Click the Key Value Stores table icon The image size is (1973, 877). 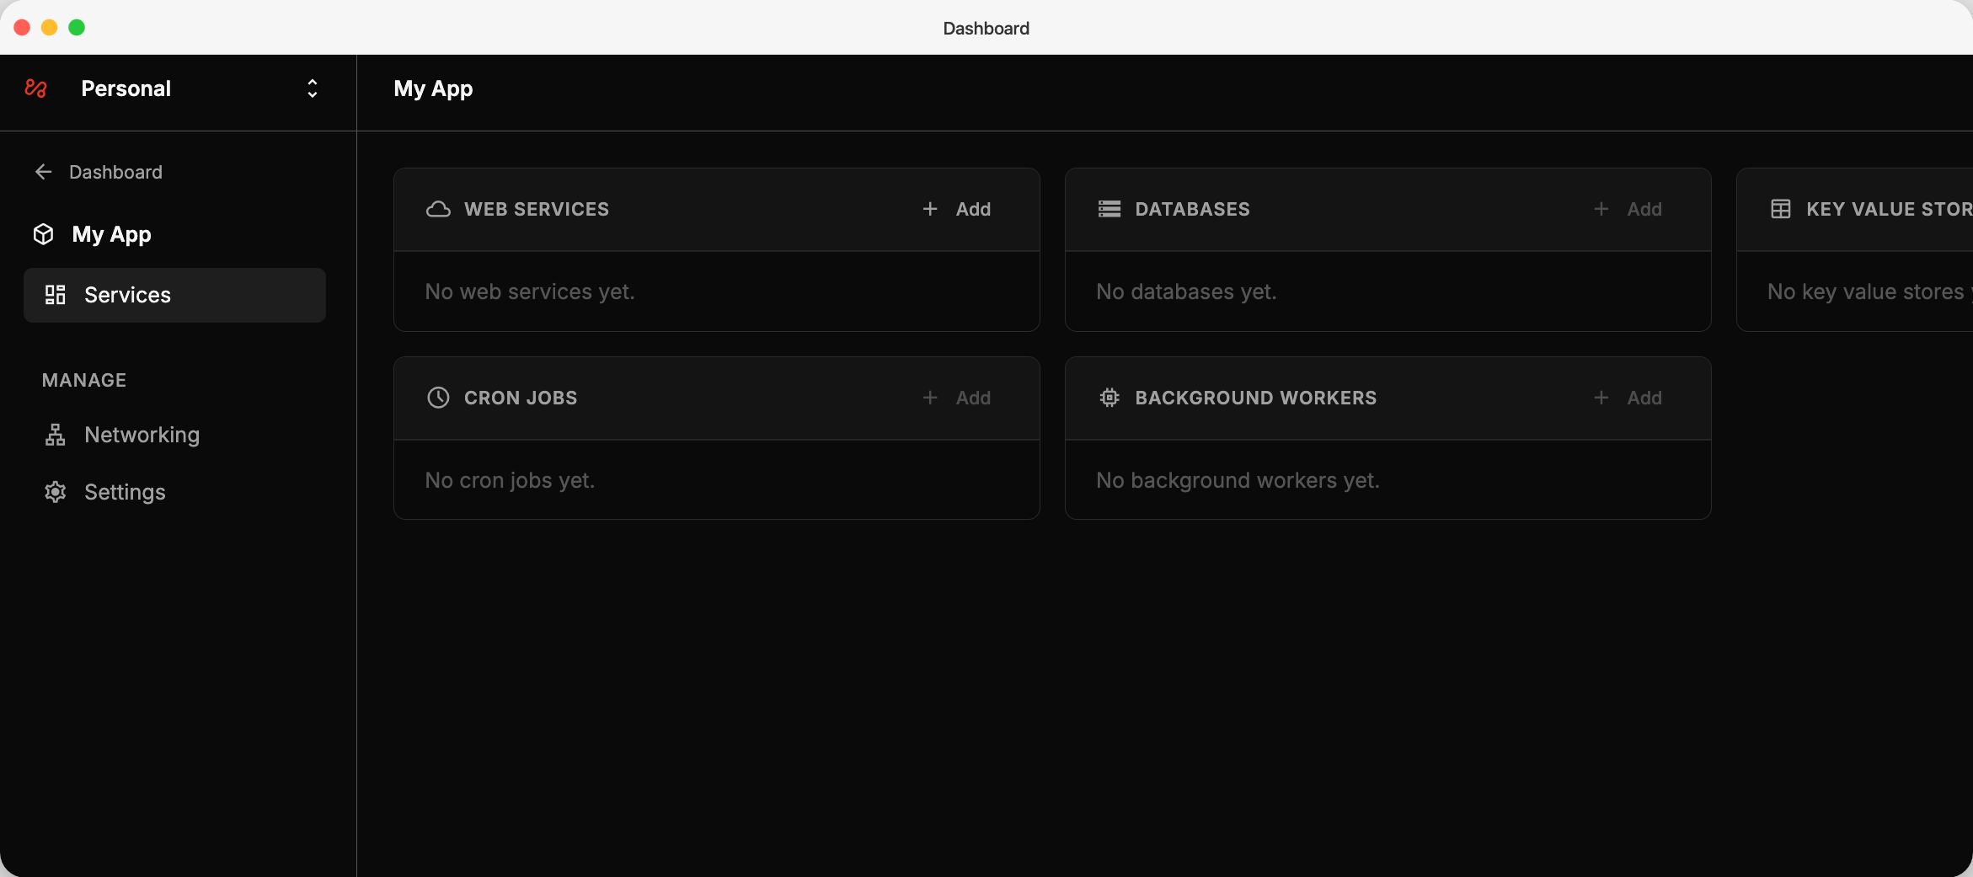pos(1781,209)
